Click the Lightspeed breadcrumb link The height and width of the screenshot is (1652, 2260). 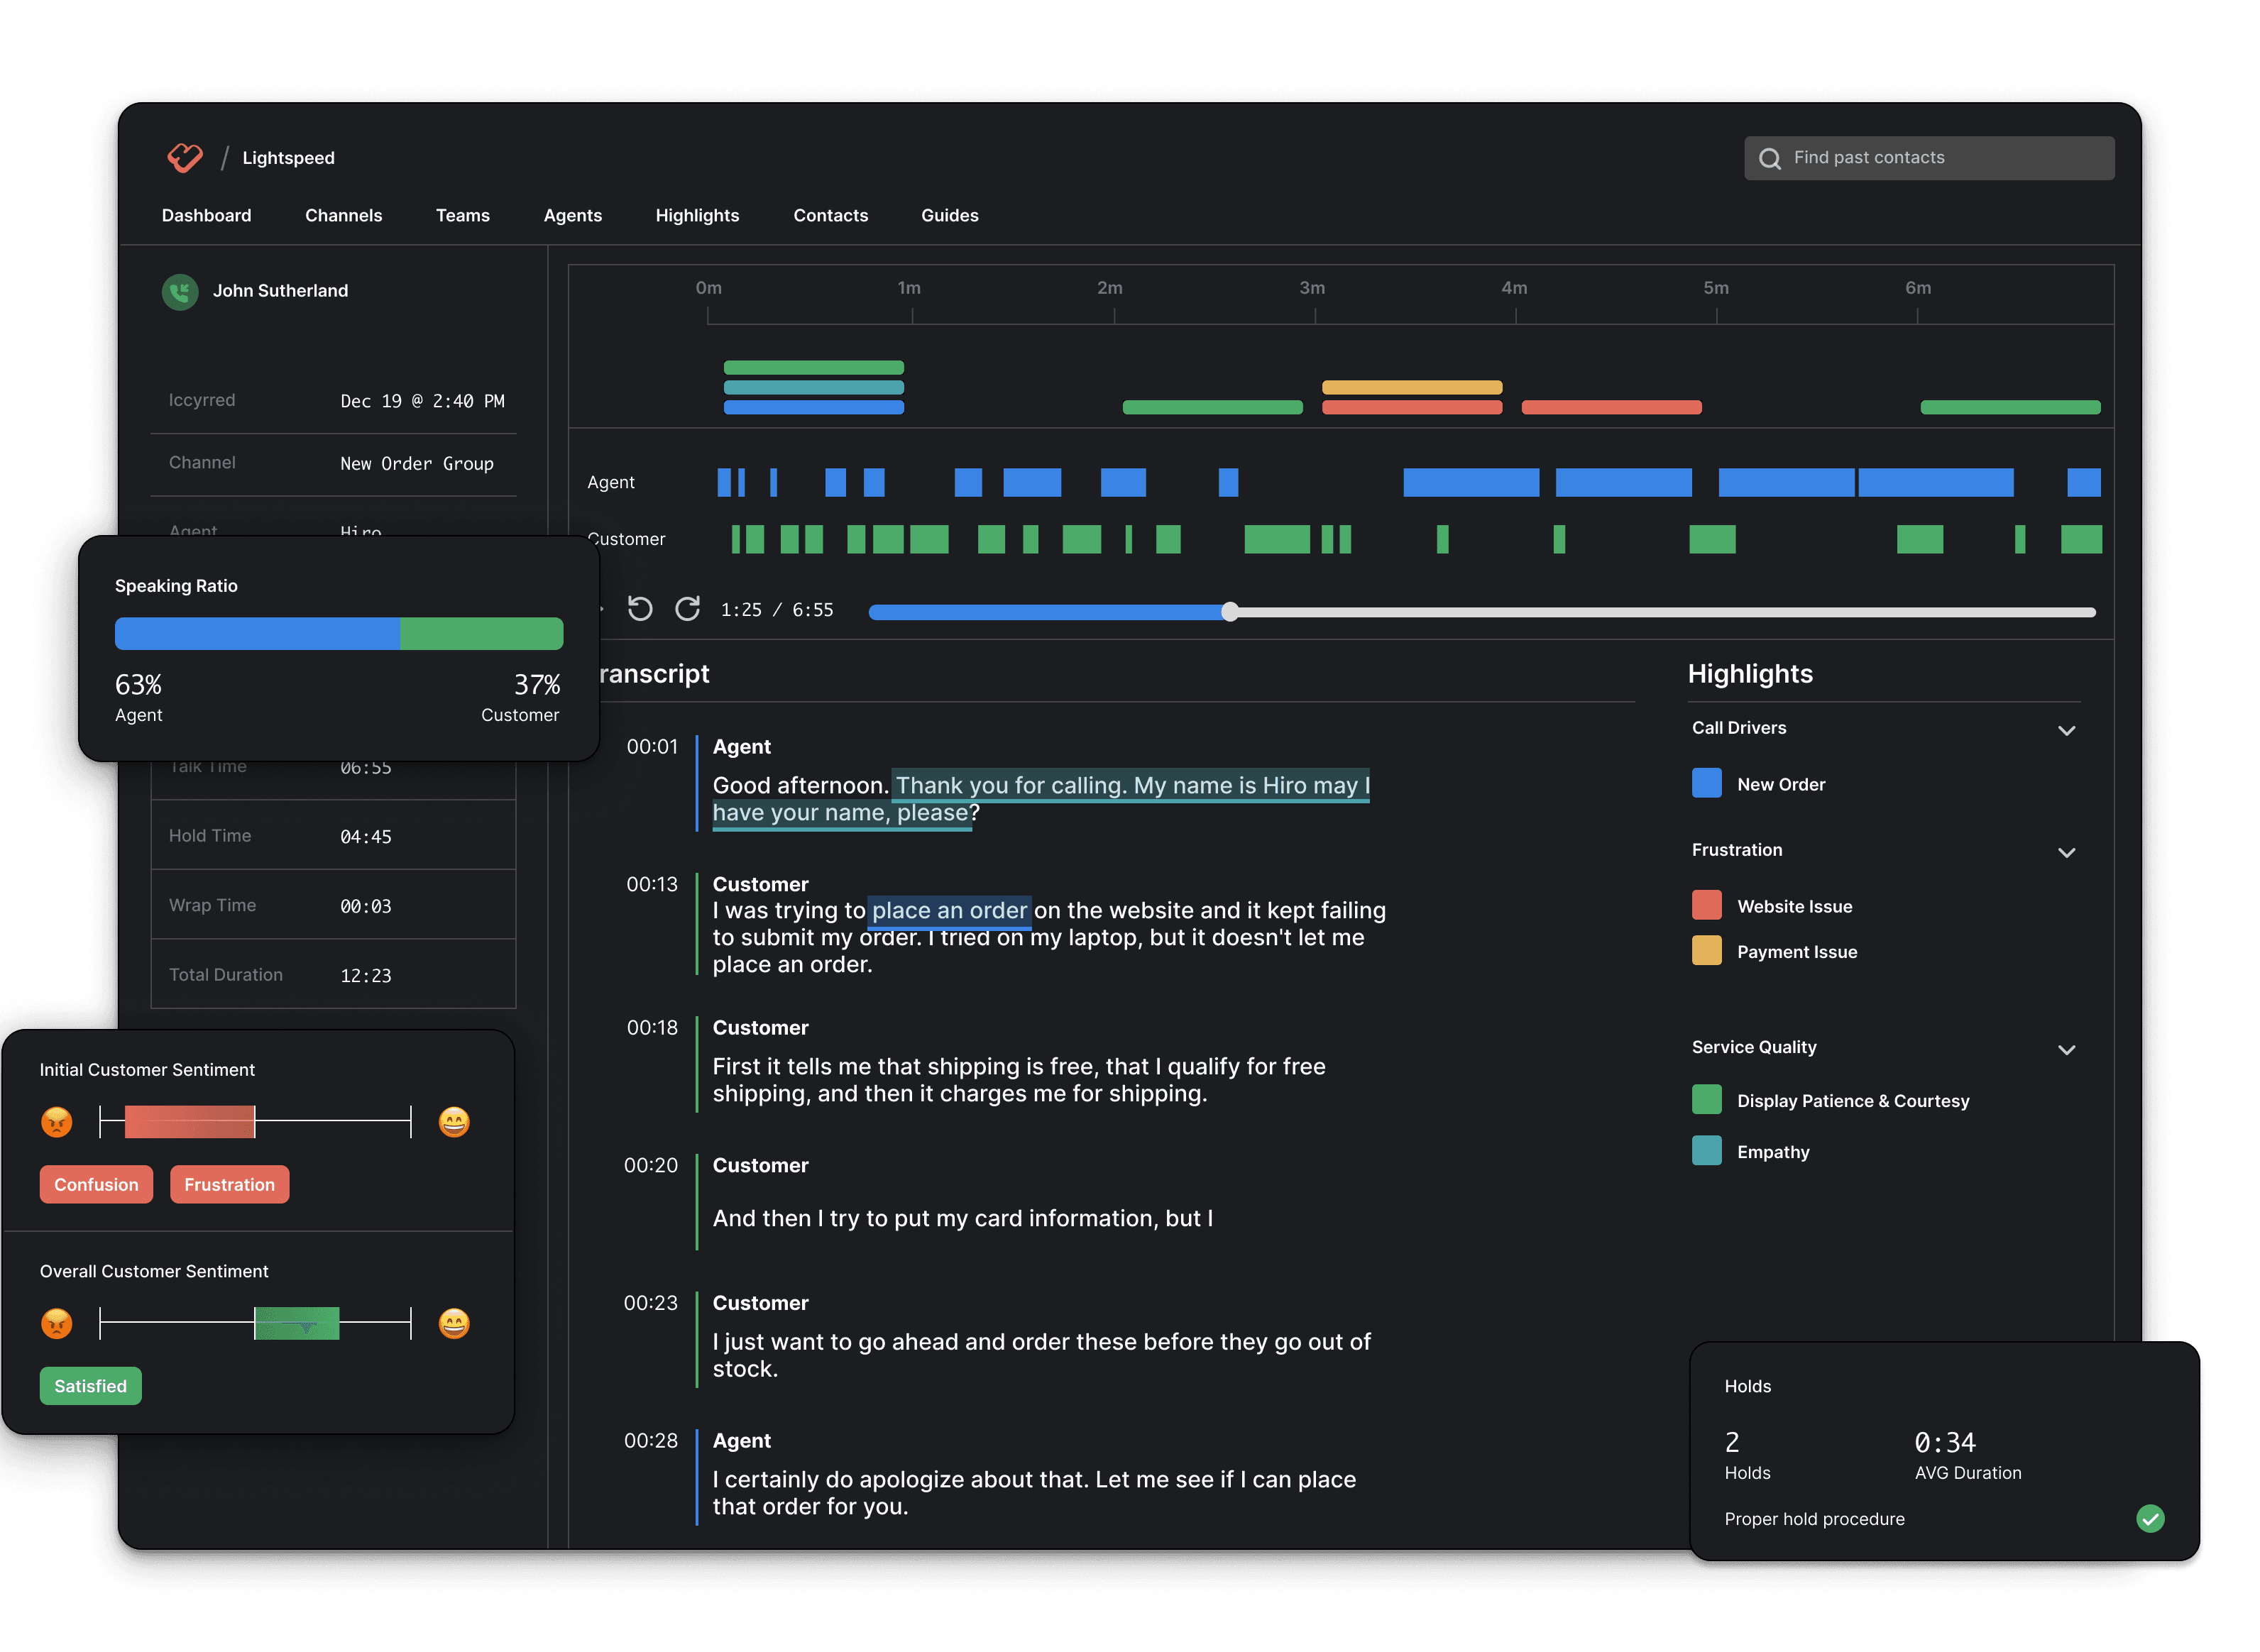point(288,158)
